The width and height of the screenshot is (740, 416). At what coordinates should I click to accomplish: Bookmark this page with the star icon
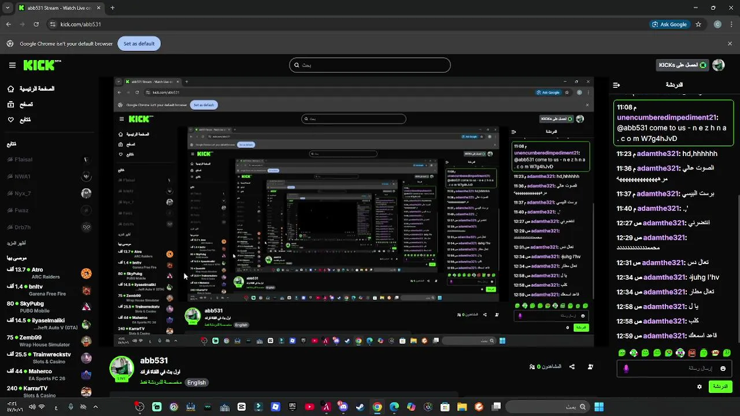(x=698, y=24)
